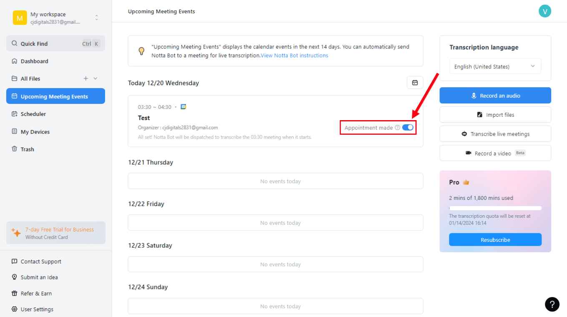The image size is (567, 317).
Task: Click the My Devices icon in sidebar
Action: [x=15, y=132]
